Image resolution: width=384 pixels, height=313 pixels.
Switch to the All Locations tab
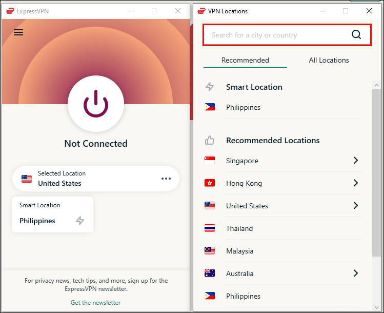pos(329,60)
